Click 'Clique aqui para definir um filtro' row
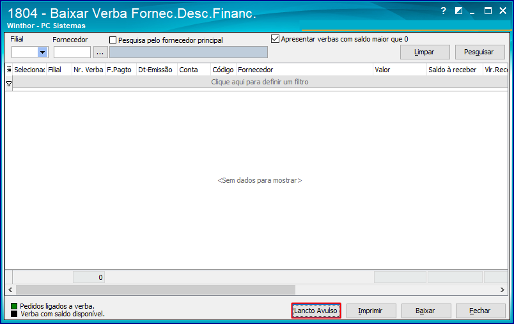The image size is (514, 324). click(260, 82)
